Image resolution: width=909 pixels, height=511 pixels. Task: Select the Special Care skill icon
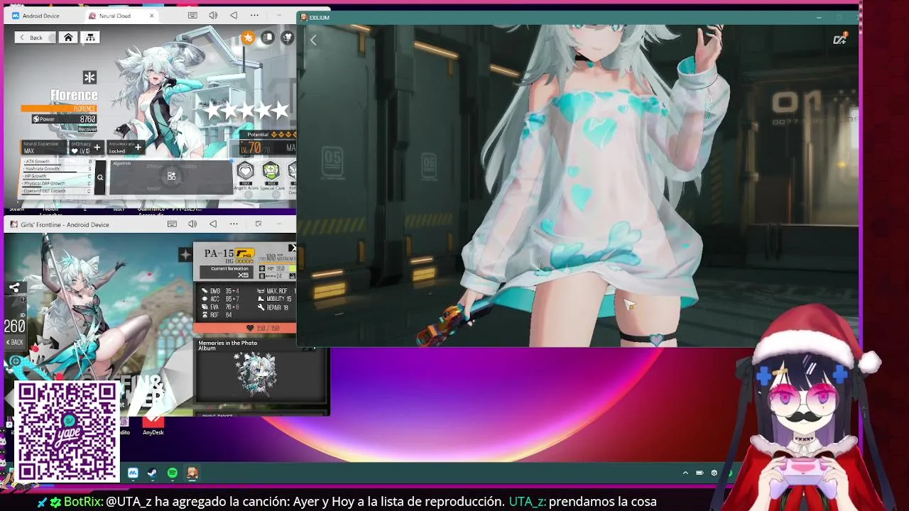(x=271, y=171)
